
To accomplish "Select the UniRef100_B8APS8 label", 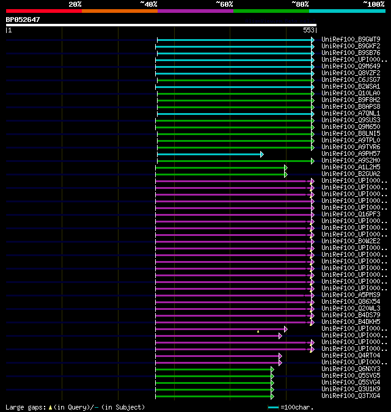I will pos(351,107).
